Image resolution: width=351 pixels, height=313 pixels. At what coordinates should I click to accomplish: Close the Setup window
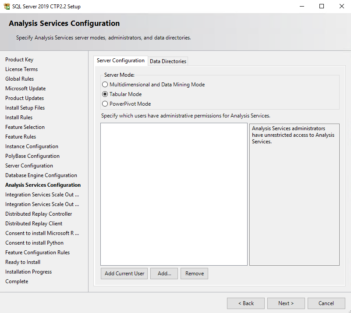342,6
